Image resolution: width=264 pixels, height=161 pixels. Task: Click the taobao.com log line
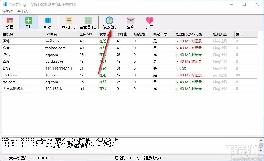pos(60,139)
